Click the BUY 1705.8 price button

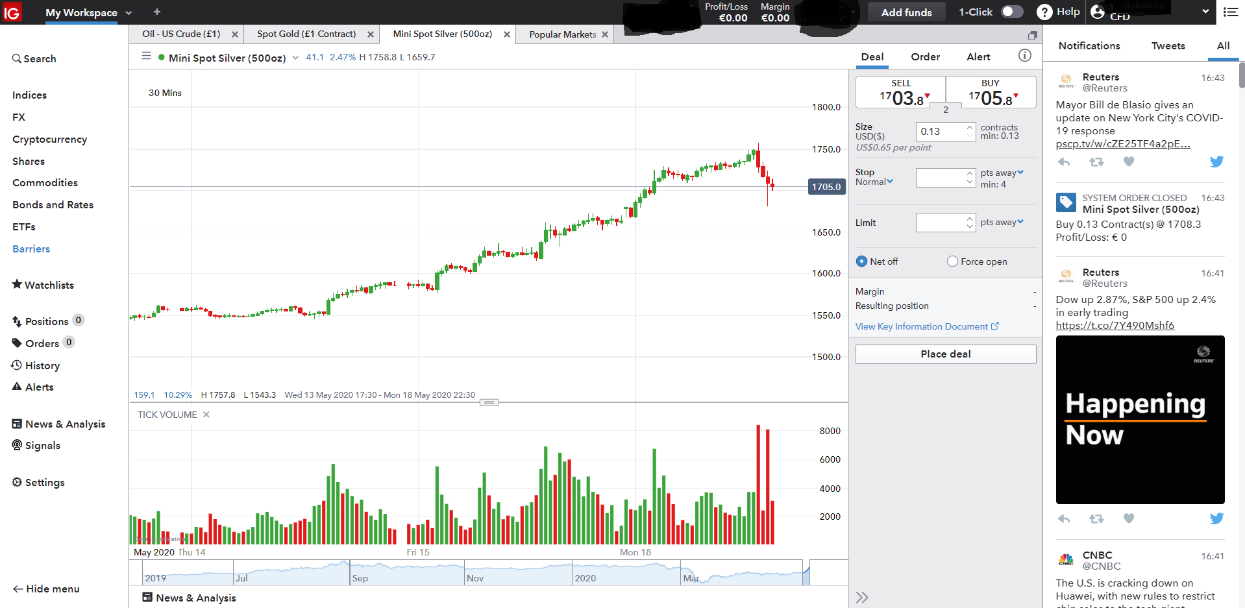click(x=991, y=92)
